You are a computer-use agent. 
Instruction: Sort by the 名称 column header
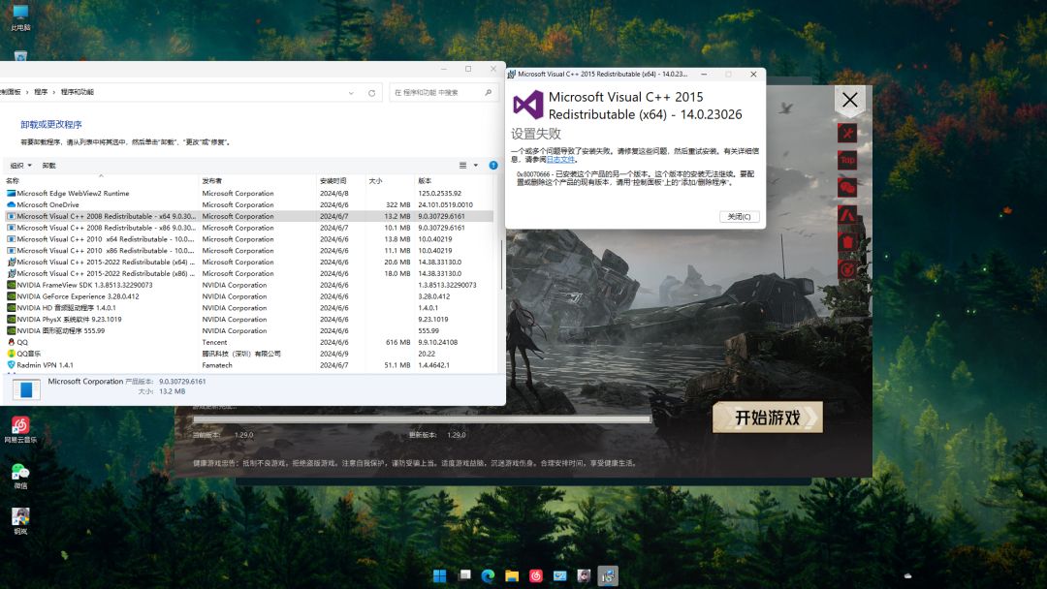pos(100,181)
